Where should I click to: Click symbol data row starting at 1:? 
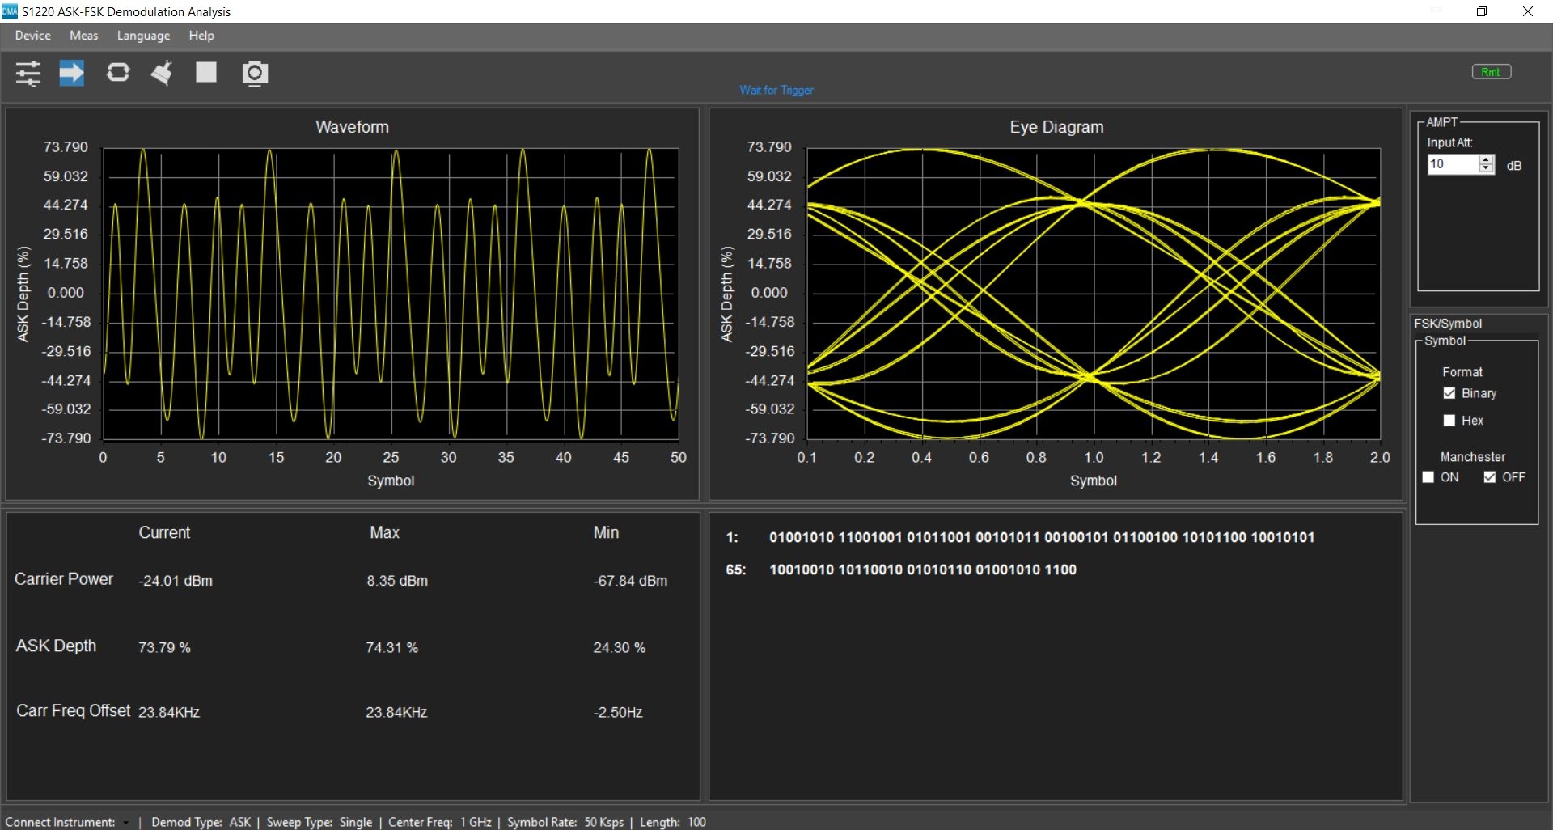coord(1020,537)
